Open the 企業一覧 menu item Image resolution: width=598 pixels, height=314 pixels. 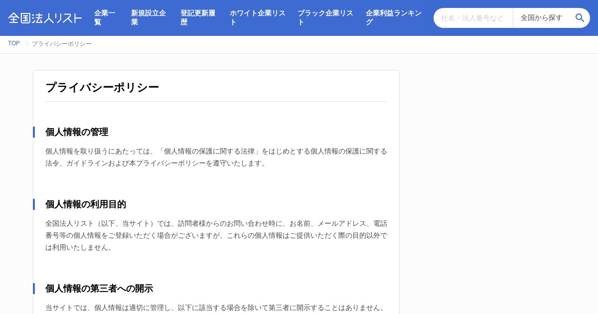(x=106, y=17)
